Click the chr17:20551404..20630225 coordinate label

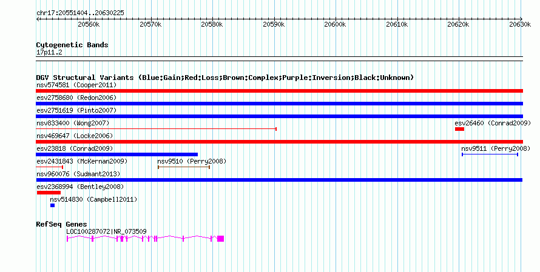point(80,13)
